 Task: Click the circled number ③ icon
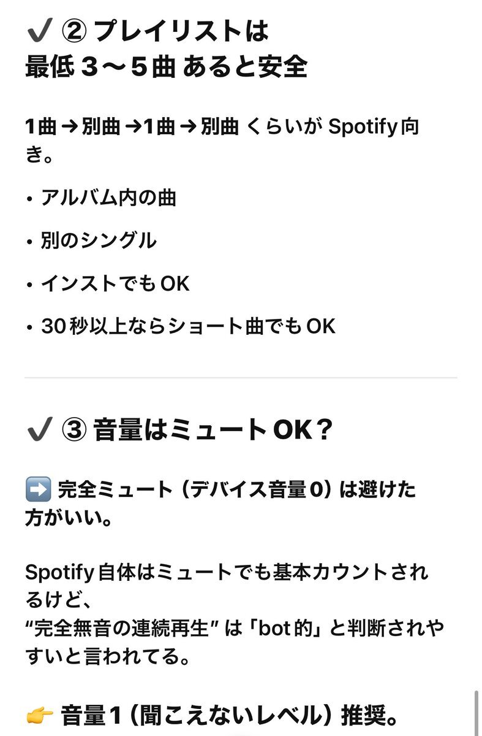coord(75,431)
